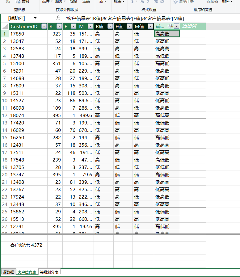
Task: Click the select-all corner triangle of the table
Action: 5,26
